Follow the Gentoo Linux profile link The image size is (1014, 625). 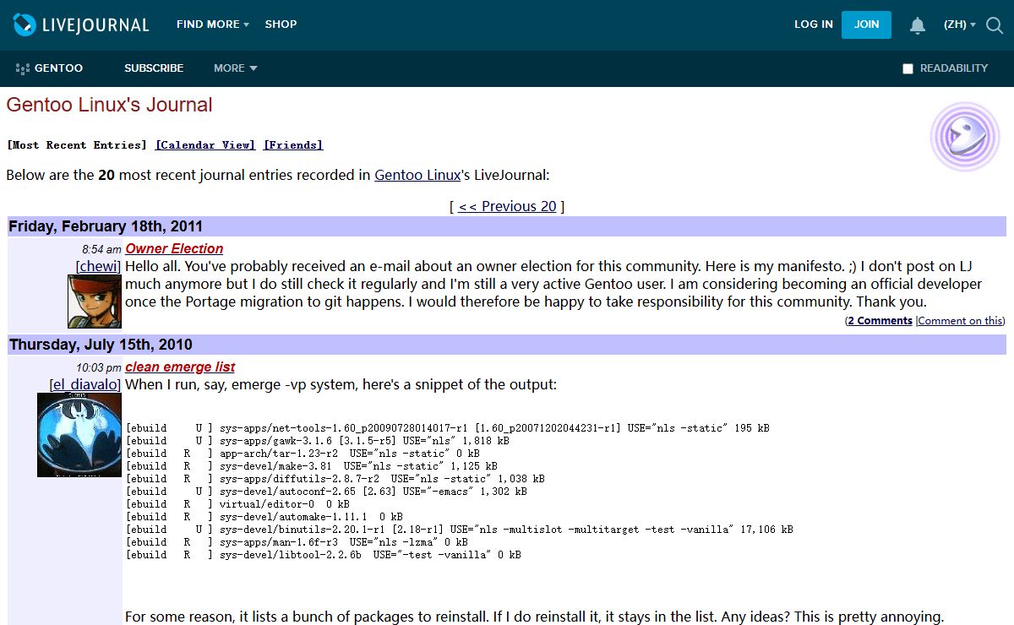(x=417, y=176)
